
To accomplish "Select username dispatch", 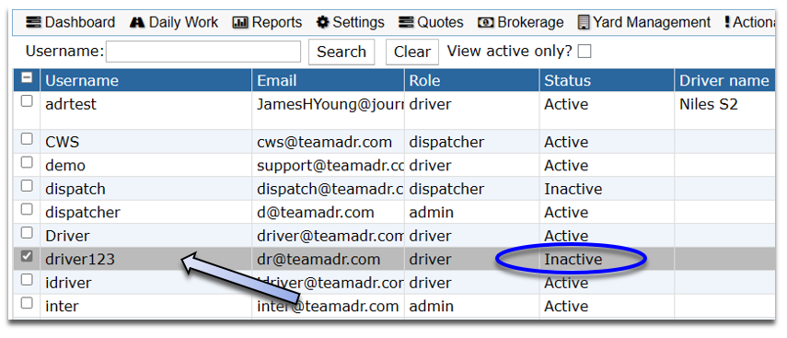I will [x=75, y=189].
